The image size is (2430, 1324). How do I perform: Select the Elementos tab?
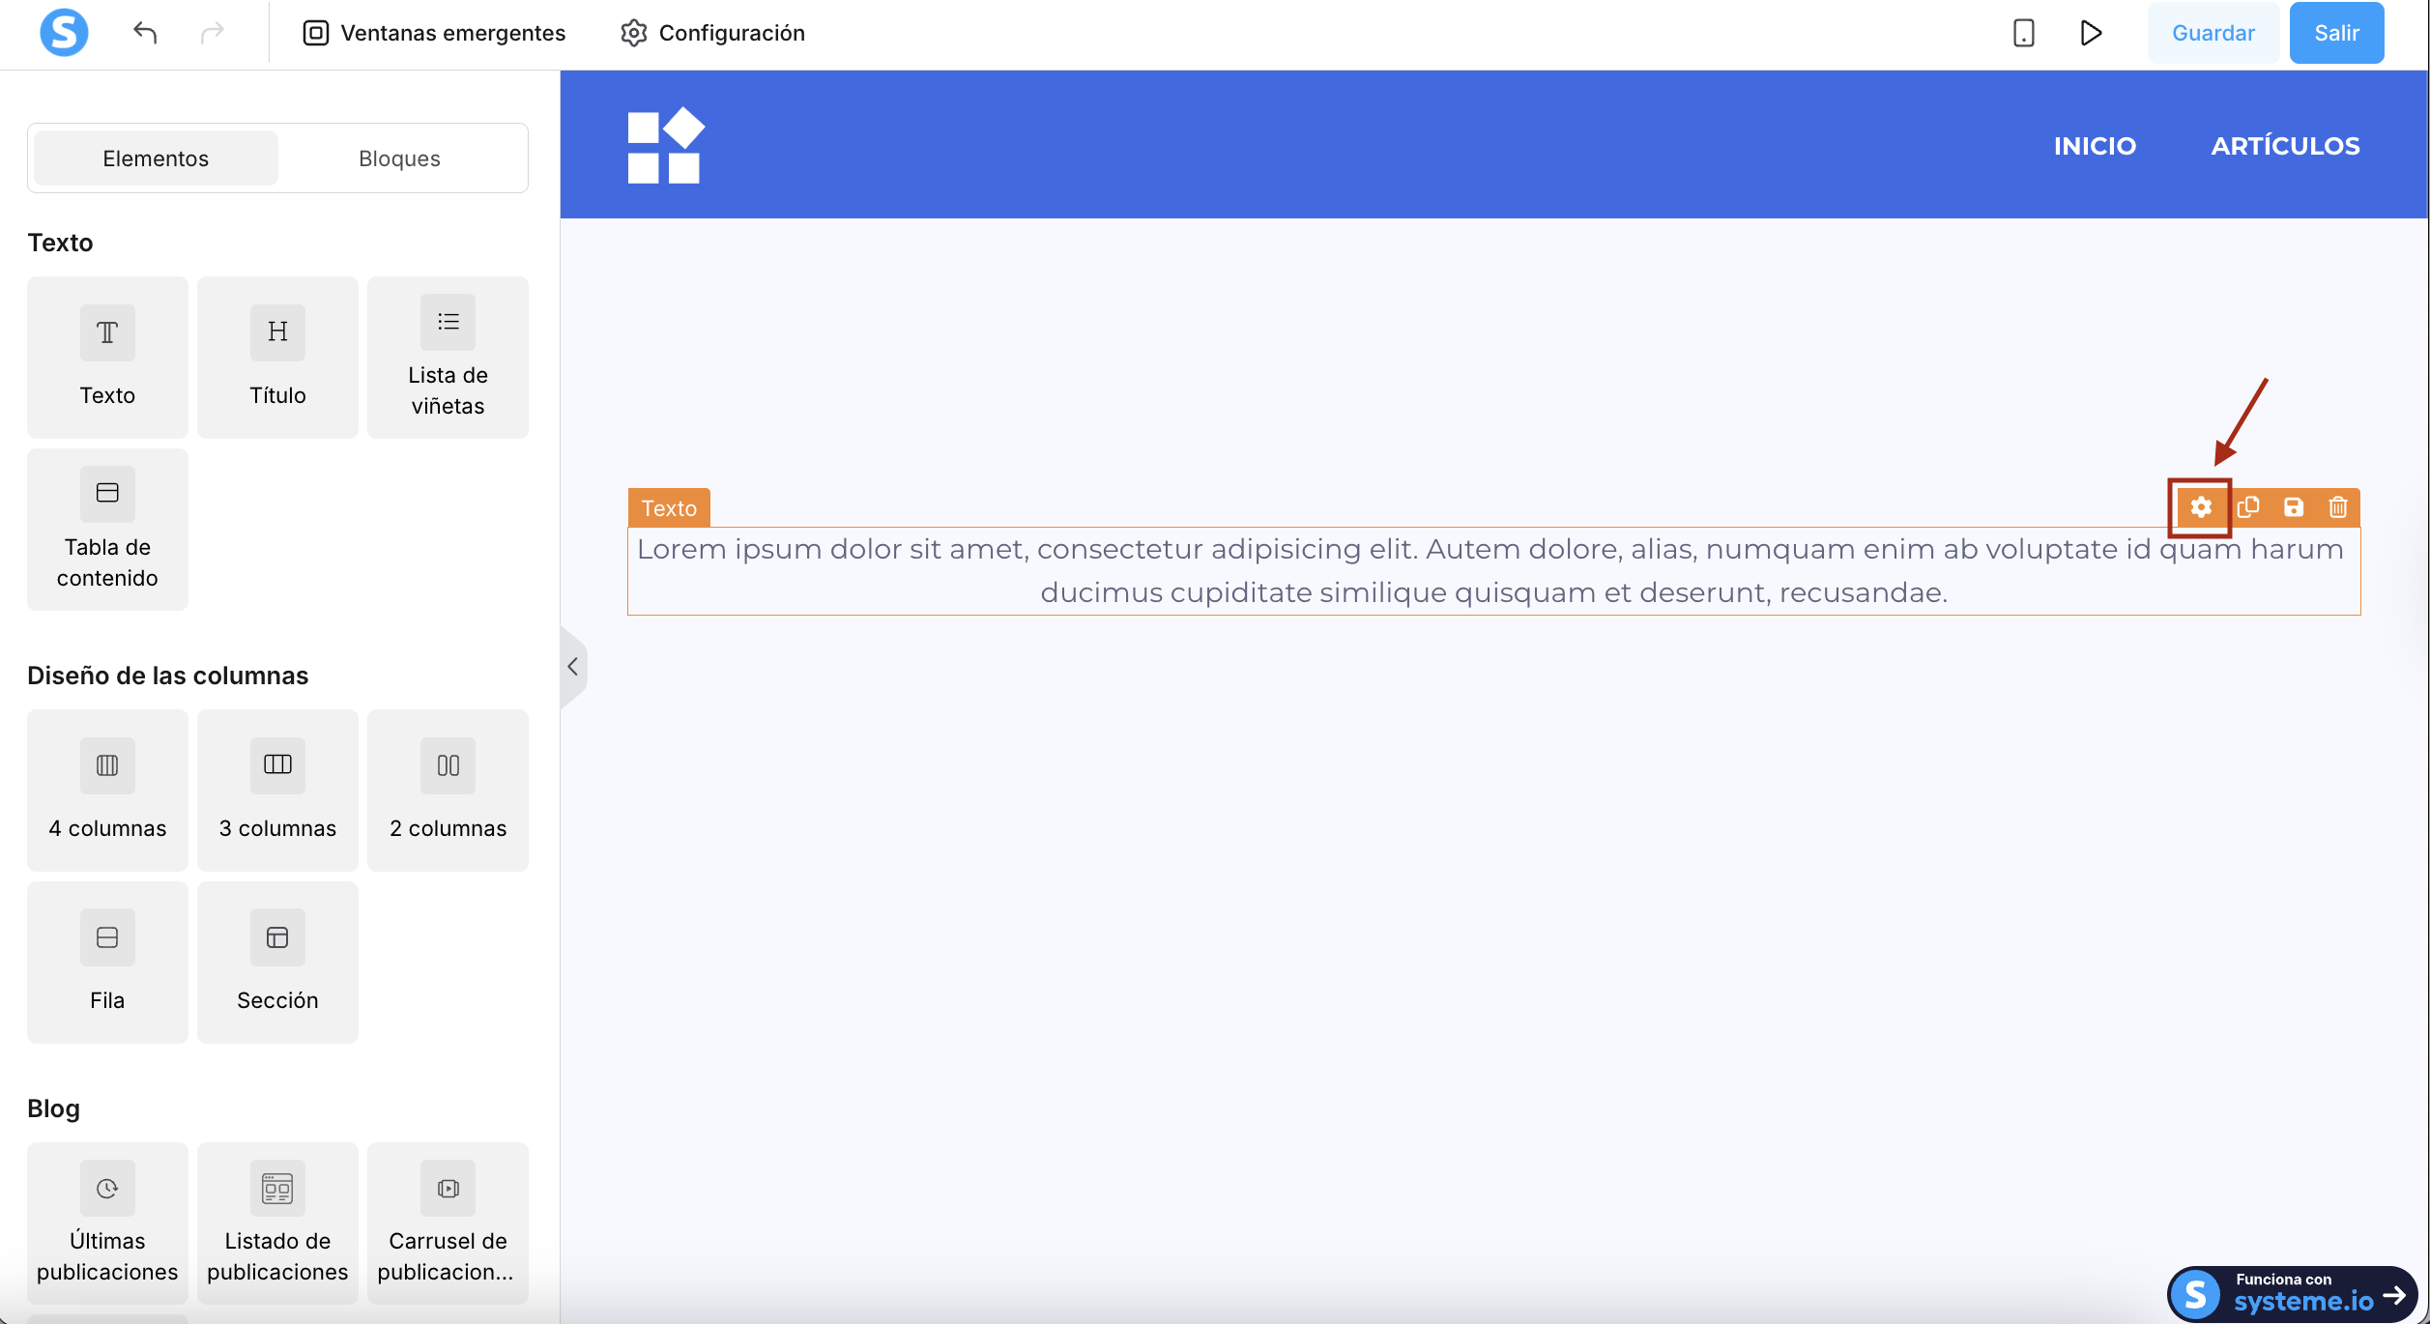156,158
